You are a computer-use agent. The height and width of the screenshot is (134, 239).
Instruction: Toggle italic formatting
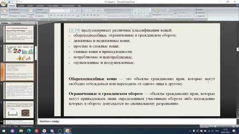[x=55, y=15]
